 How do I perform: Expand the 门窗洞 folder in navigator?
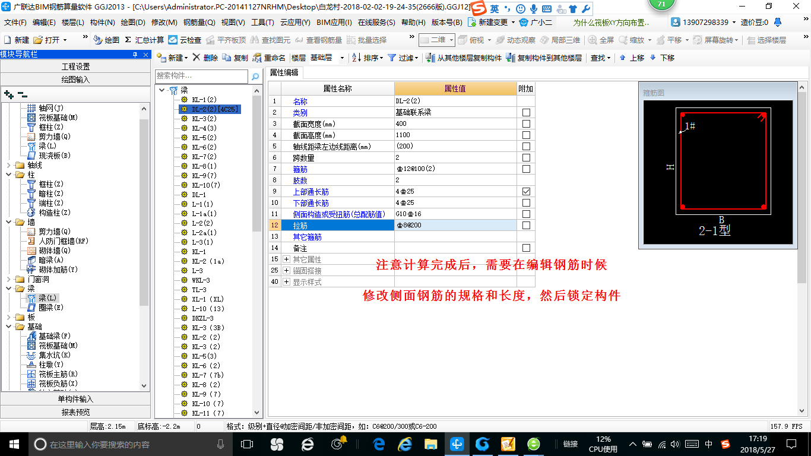[8, 279]
